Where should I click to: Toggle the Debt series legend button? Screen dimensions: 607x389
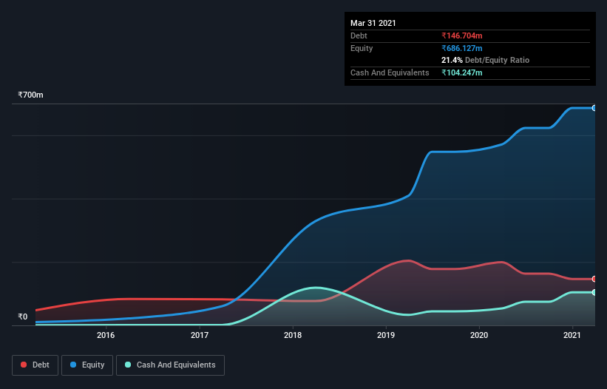tap(35, 365)
